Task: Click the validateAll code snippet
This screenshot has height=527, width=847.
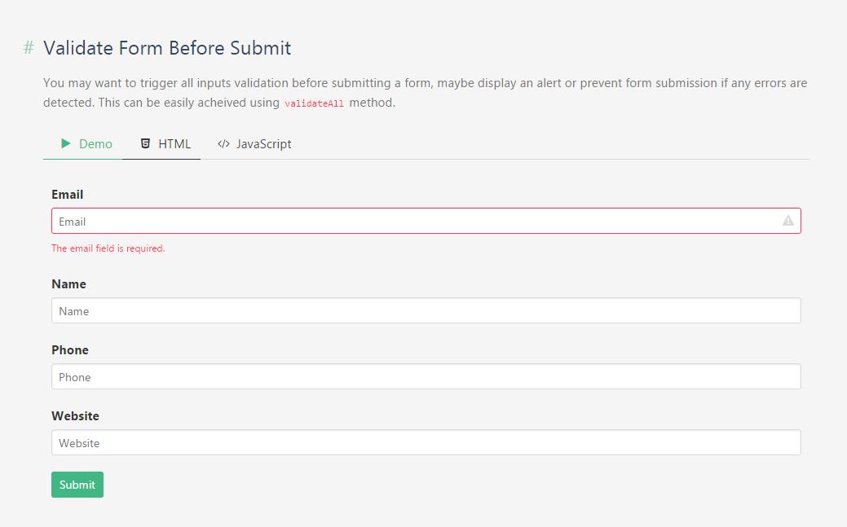Action: pyautogui.click(x=314, y=103)
